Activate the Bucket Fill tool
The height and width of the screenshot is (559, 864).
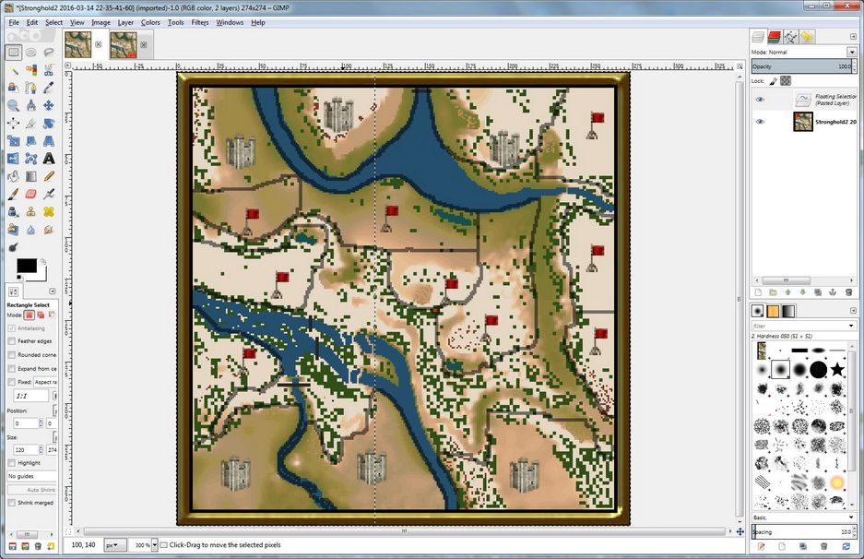[x=14, y=176]
